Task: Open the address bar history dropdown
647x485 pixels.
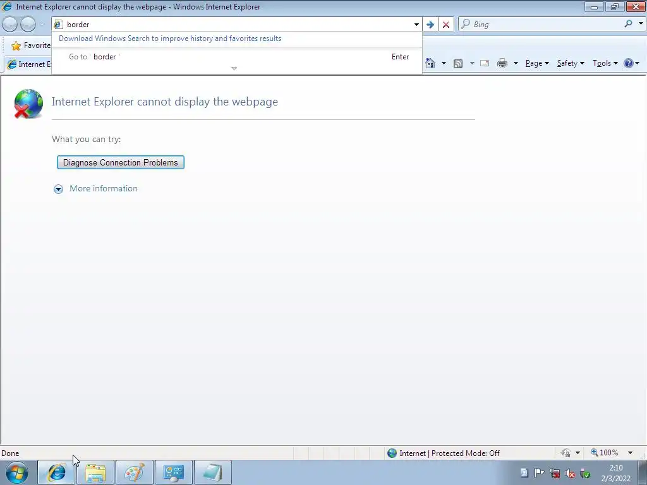Action: 416,25
